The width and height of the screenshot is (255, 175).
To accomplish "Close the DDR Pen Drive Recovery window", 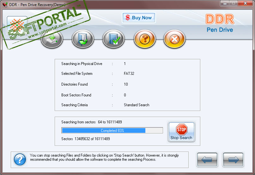I will click(x=245, y=3).
